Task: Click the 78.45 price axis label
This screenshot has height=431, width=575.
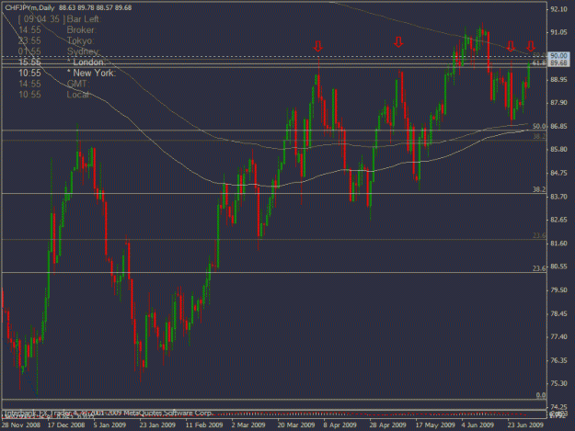Action: coord(558,313)
